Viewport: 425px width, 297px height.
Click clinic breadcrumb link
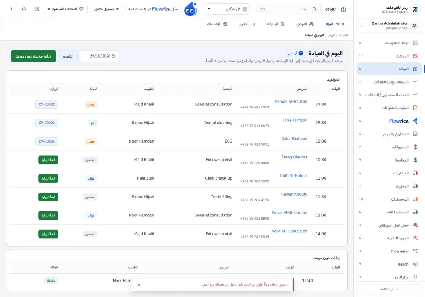[x=343, y=35]
